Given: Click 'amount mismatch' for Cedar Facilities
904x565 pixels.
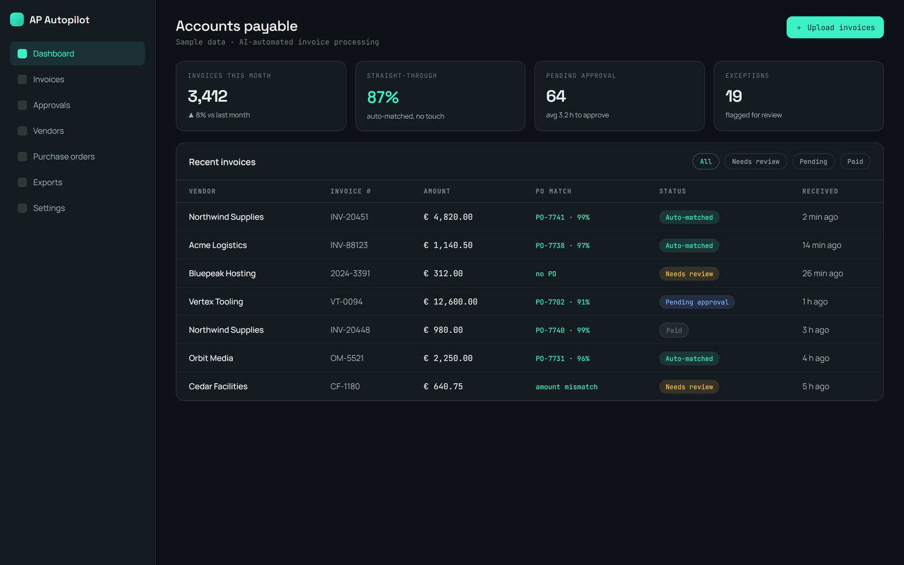Looking at the screenshot, I should 567,387.
